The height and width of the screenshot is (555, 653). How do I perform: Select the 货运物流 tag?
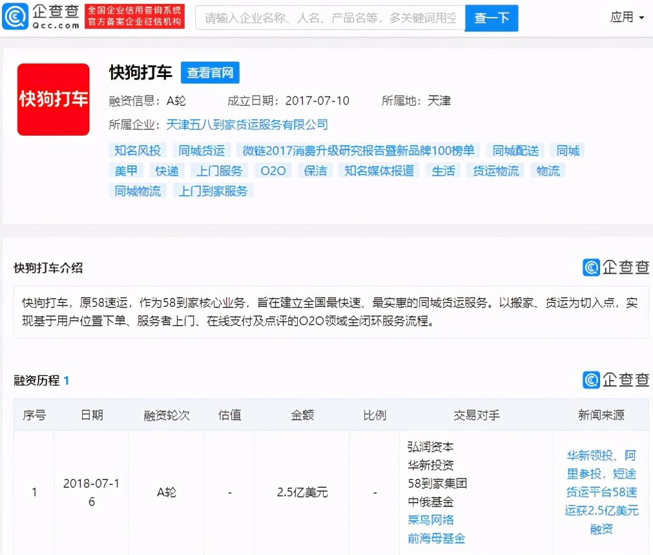tap(496, 170)
